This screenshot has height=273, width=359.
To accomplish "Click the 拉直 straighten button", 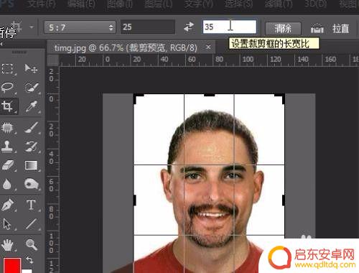I will tap(341, 29).
